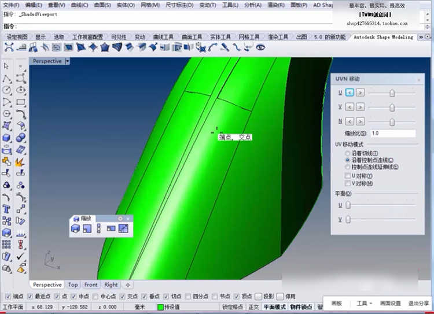Show more toolbar tabs with » overflow button

click(x=421, y=37)
